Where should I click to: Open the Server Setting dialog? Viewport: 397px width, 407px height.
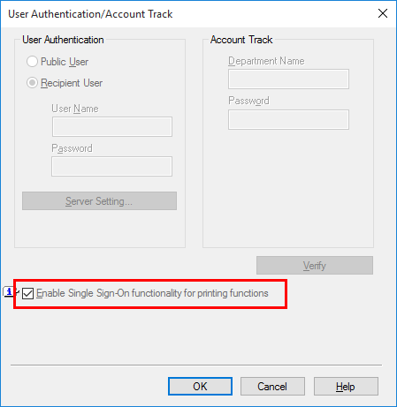(x=99, y=201)
